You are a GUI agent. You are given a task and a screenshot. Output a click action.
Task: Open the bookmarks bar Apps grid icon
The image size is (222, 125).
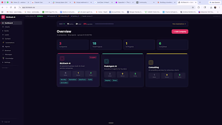(2, 12)
